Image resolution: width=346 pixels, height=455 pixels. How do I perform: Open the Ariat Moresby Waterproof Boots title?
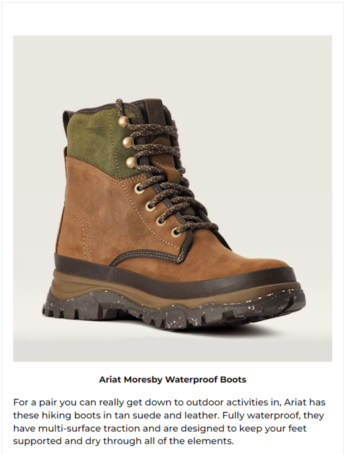tap(173, 379)
